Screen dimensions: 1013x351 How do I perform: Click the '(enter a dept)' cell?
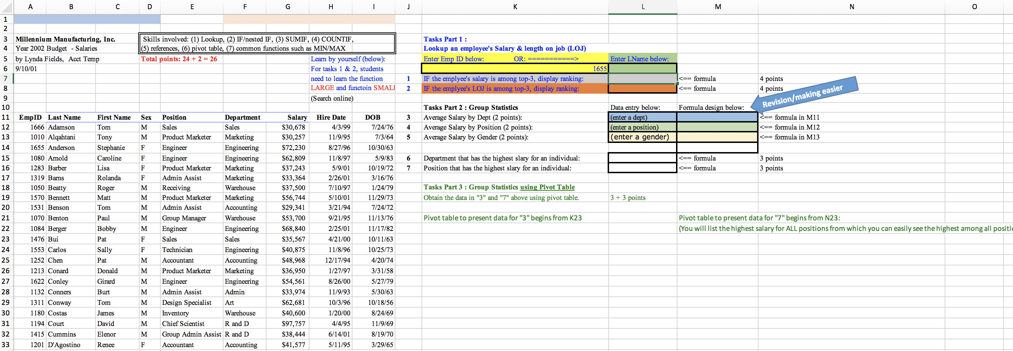643,117
